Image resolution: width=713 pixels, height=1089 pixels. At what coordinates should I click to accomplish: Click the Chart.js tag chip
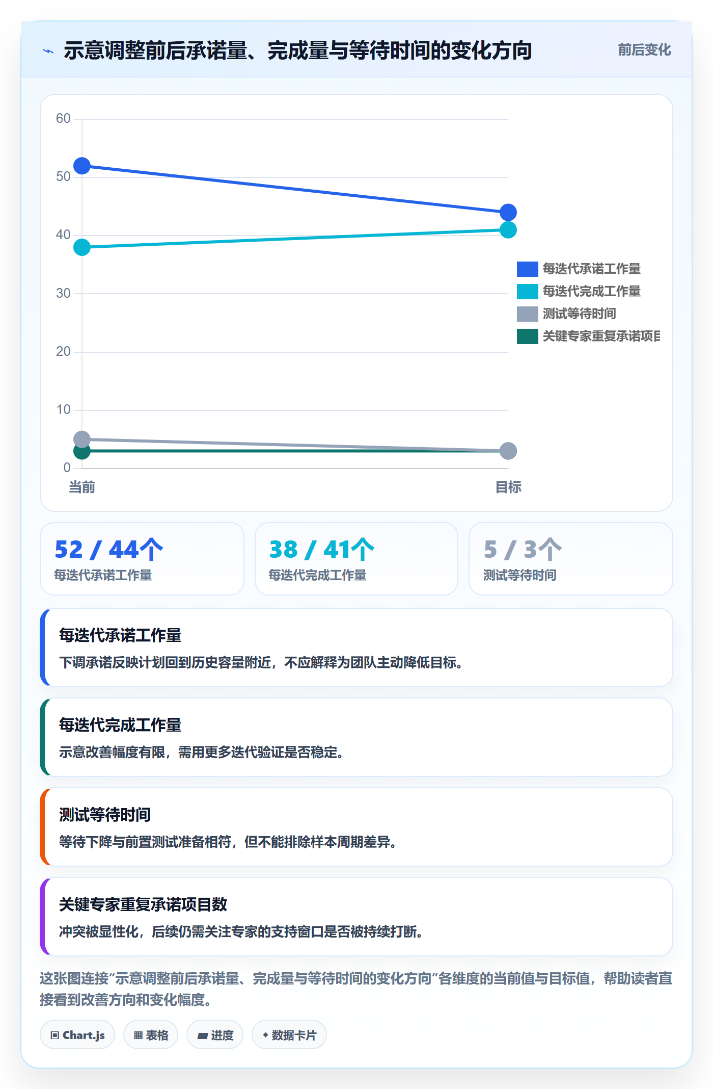tap(77, 1035)
